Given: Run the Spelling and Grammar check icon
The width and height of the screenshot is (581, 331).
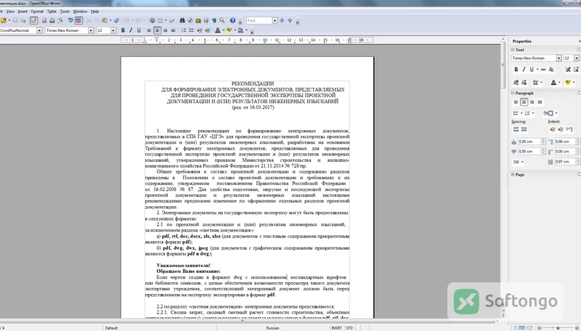Looking at the screenshot, I should [70, 21].
